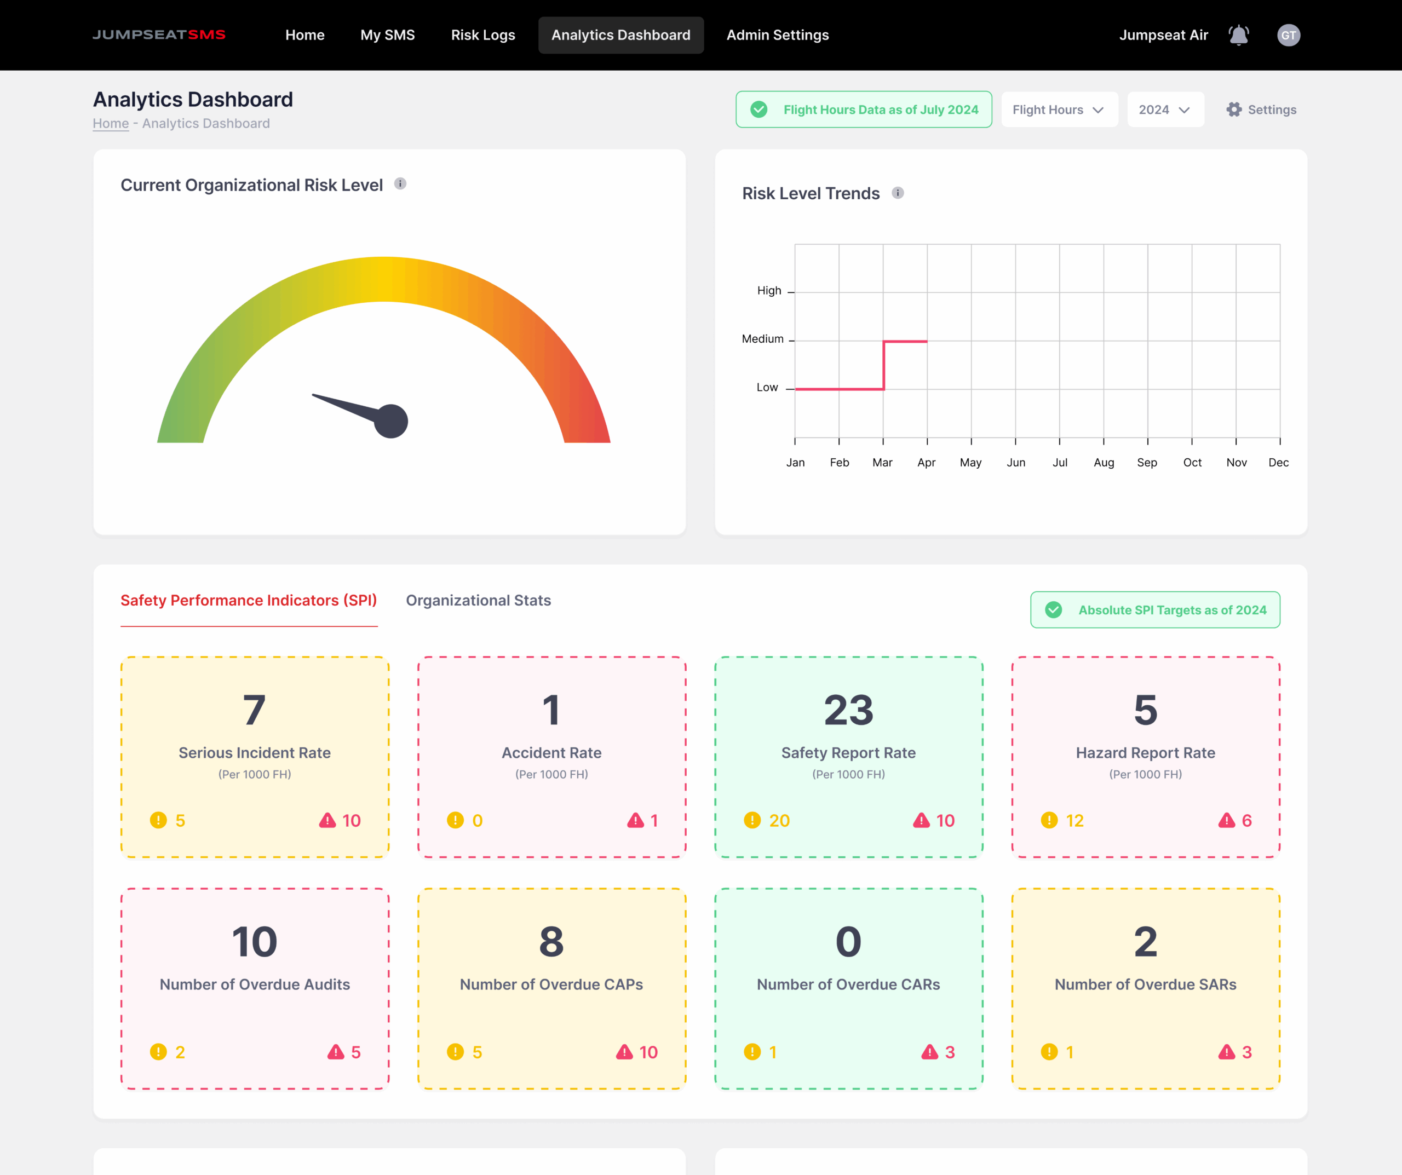The image size is (1402, 1175).
Task: Click info icon beside Risk Level Trends
Action: (x=897, y=193)
